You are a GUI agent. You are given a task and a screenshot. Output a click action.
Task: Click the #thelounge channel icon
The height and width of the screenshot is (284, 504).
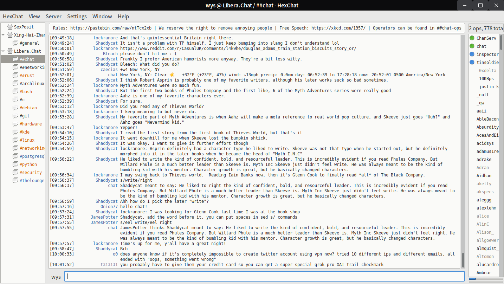[x=15, y=181]
